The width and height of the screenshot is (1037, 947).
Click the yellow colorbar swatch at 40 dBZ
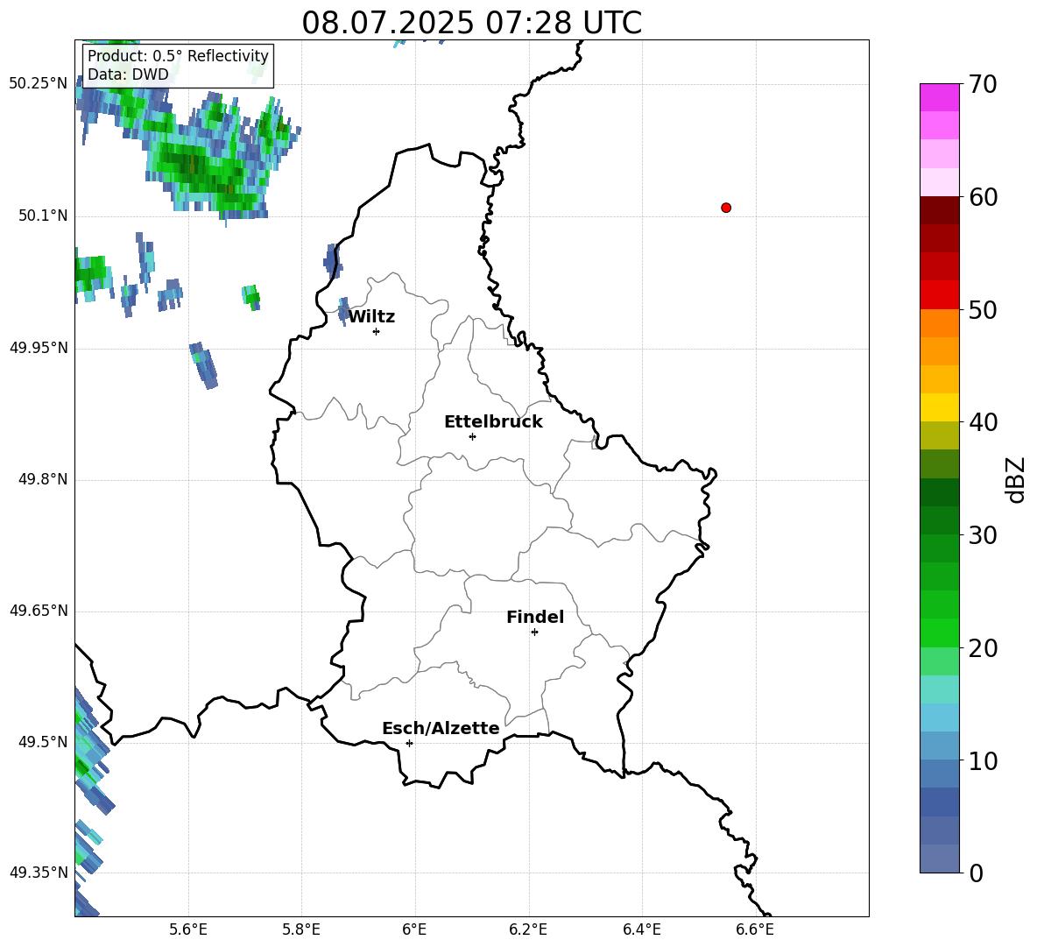(x=939, y=408)
